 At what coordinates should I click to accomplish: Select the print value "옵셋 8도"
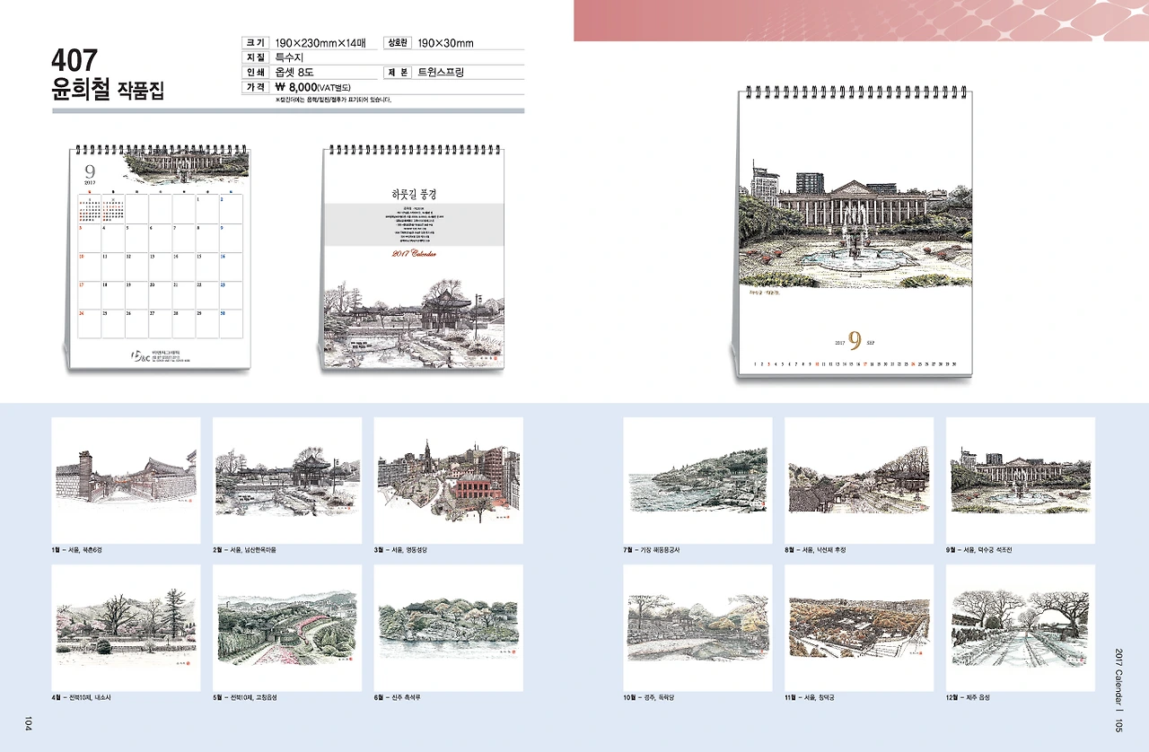tap(294, 73)
